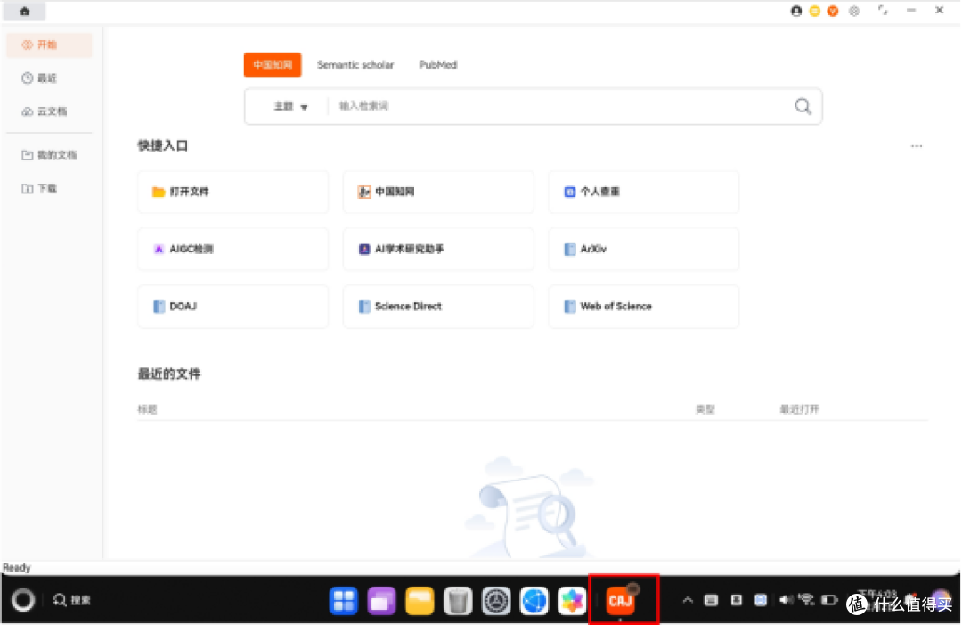Launch the blue browser icon in taskbar

pyautogui.click(x=534, y=601)
